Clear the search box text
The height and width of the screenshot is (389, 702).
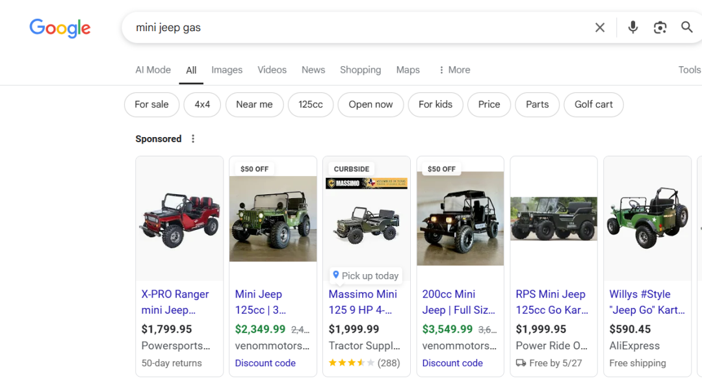599,27
